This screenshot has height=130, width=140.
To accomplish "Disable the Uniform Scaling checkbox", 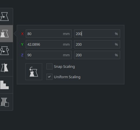I will pyautogui.click(x=49, y=77).
